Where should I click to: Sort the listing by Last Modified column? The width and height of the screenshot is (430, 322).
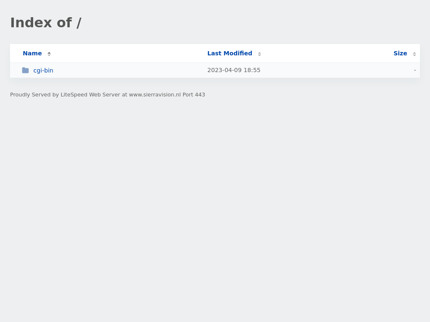pyautogui.click(x=230, y=53)
